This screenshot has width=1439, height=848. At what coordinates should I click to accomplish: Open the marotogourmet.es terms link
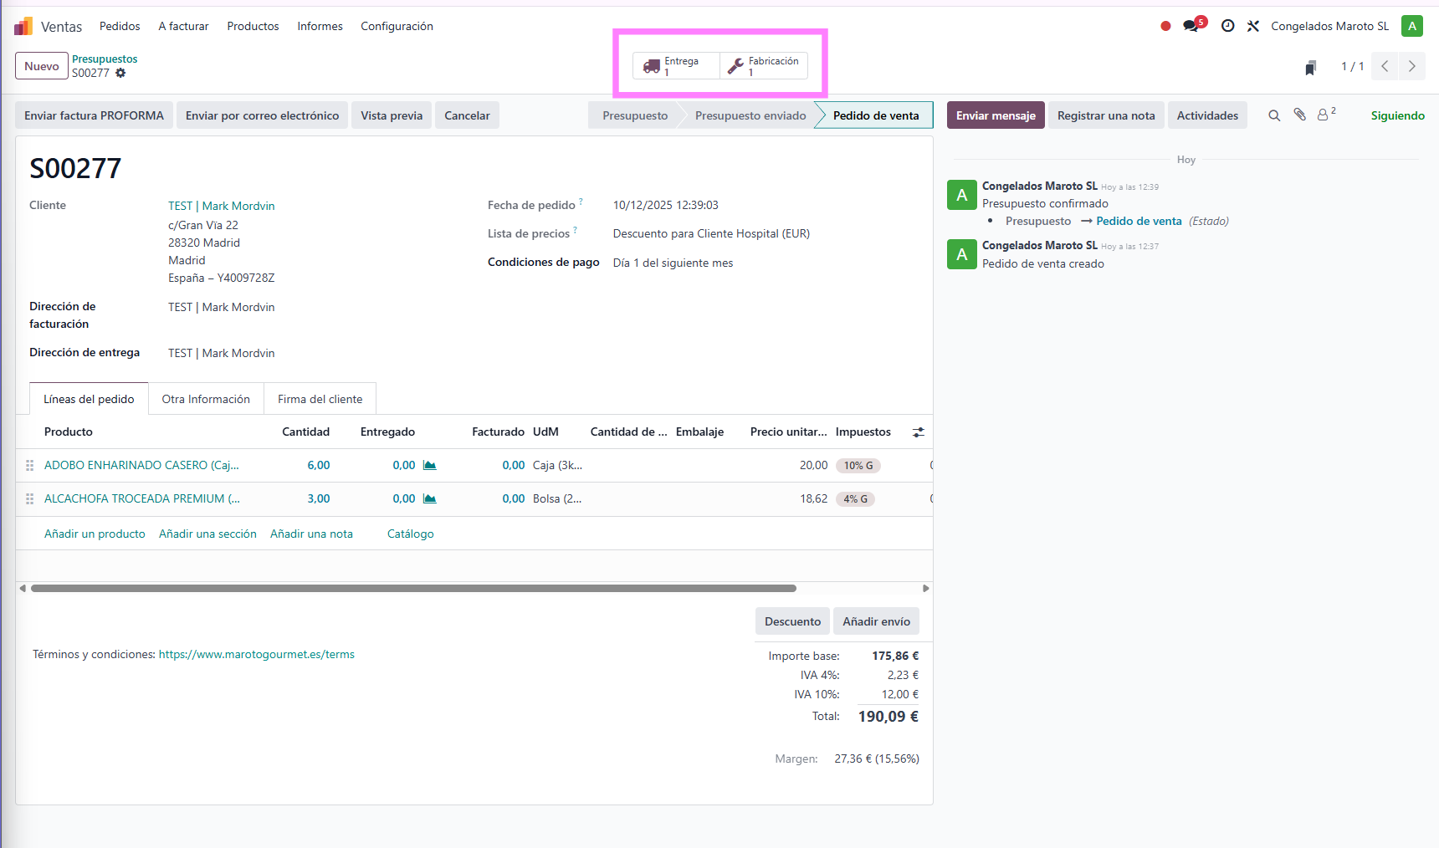[x=256, y=655]
